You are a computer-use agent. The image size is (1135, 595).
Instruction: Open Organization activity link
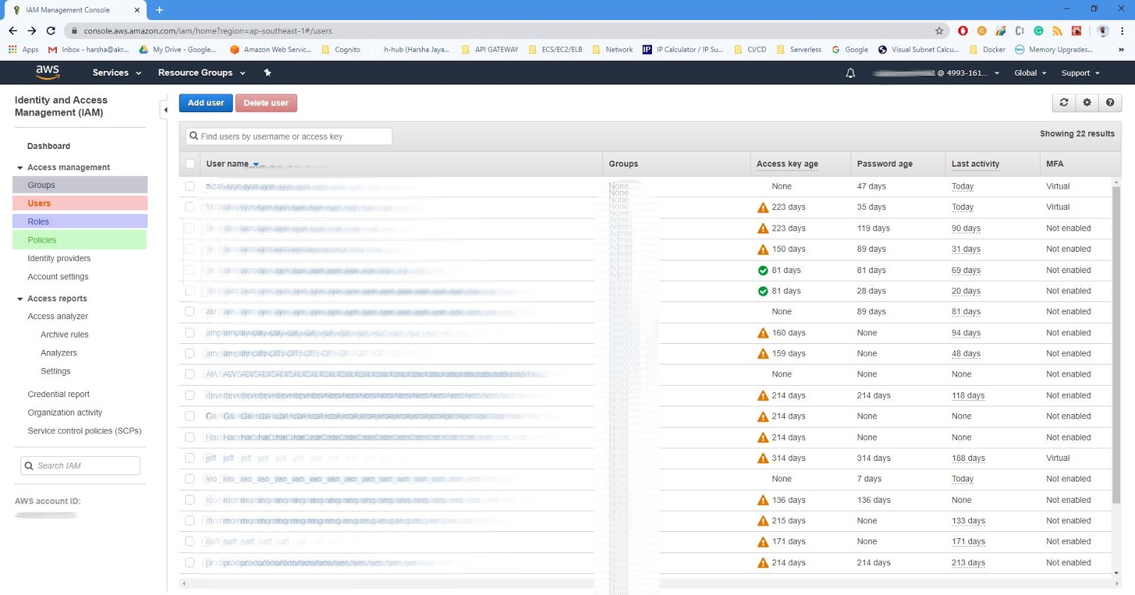[x=65, y=413]
